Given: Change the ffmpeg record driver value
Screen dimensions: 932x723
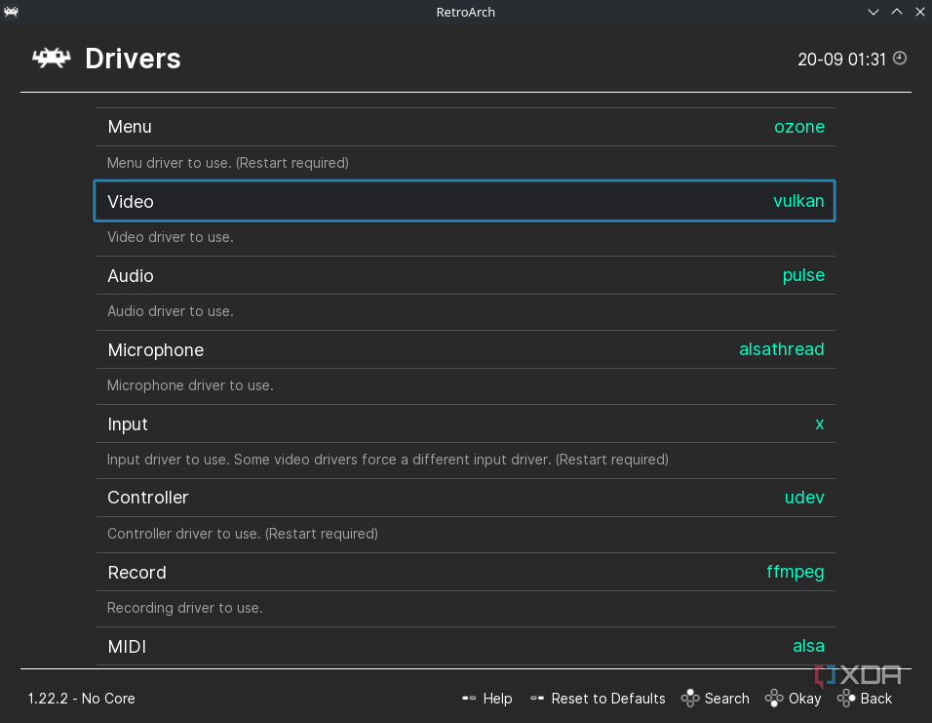Looking at the screenshot, I should click(796, 572).
